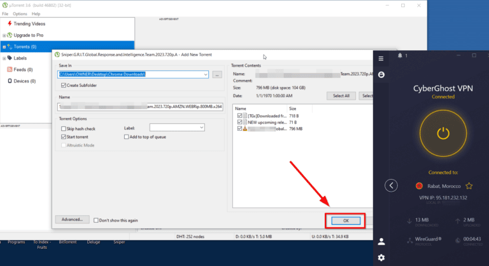The height and width of the screenshot is (266, 489).
Task: Open the Options menu
Action: [x=20, y=13]
